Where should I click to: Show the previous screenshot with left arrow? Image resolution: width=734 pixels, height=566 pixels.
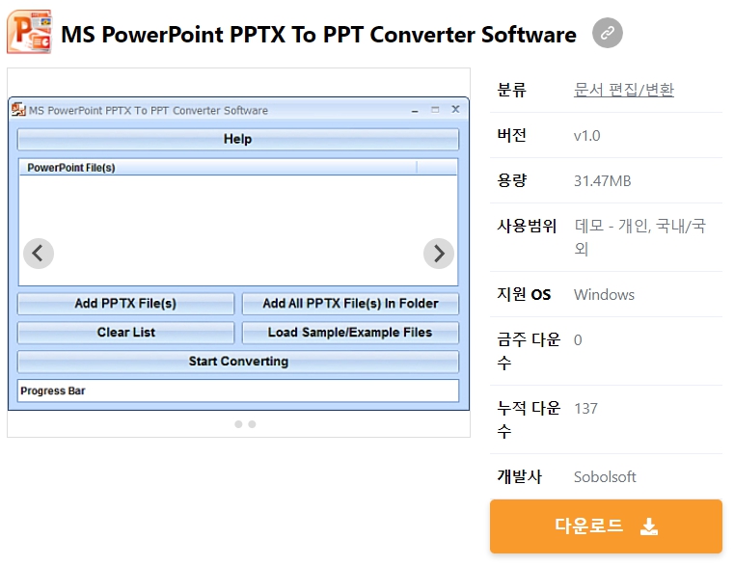pyautogui.click(x=39, y=254)
